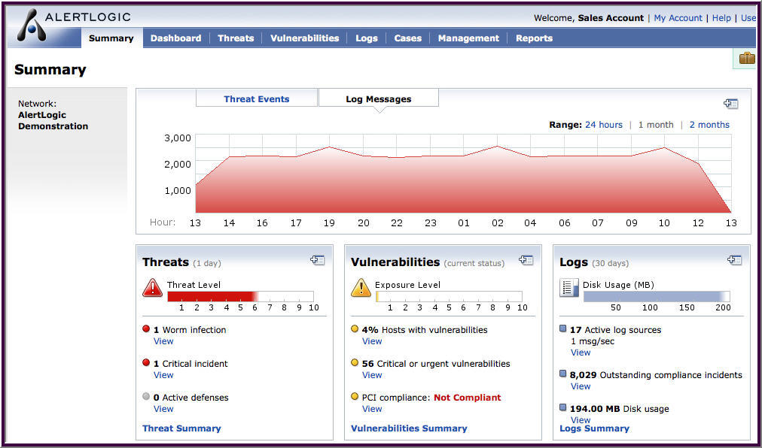The image size is (762, 448).
Task: Open the Reports menu
Action: click(x=534, y=38)
